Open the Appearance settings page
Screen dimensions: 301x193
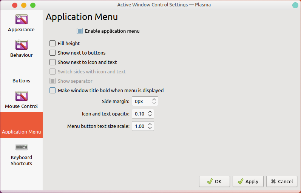coord(21,23)
